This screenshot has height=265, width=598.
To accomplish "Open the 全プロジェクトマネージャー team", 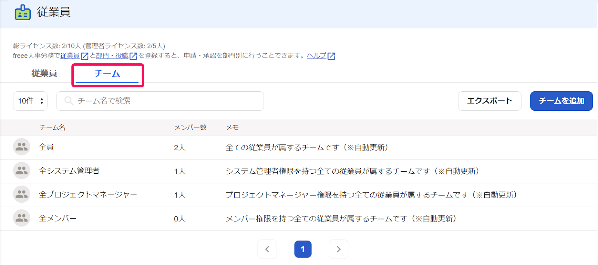I will tap(88, 195).
